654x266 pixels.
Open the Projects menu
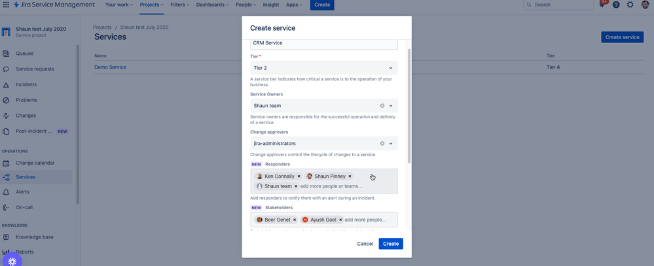click(x=151, y=5)
